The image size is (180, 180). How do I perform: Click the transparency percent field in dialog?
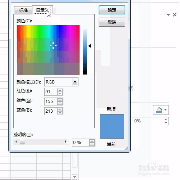point(81,143)
